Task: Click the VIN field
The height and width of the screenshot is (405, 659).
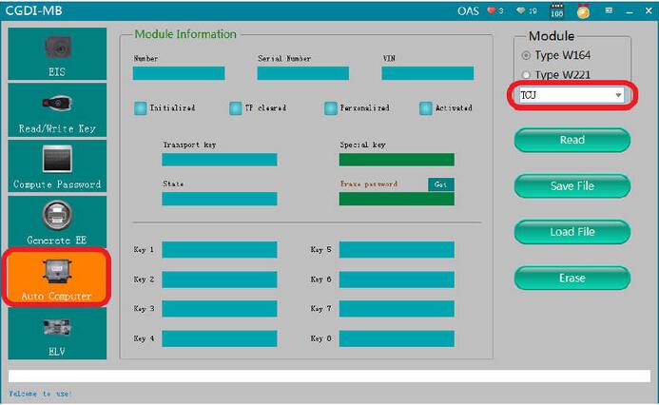Action: pos(427,73)
